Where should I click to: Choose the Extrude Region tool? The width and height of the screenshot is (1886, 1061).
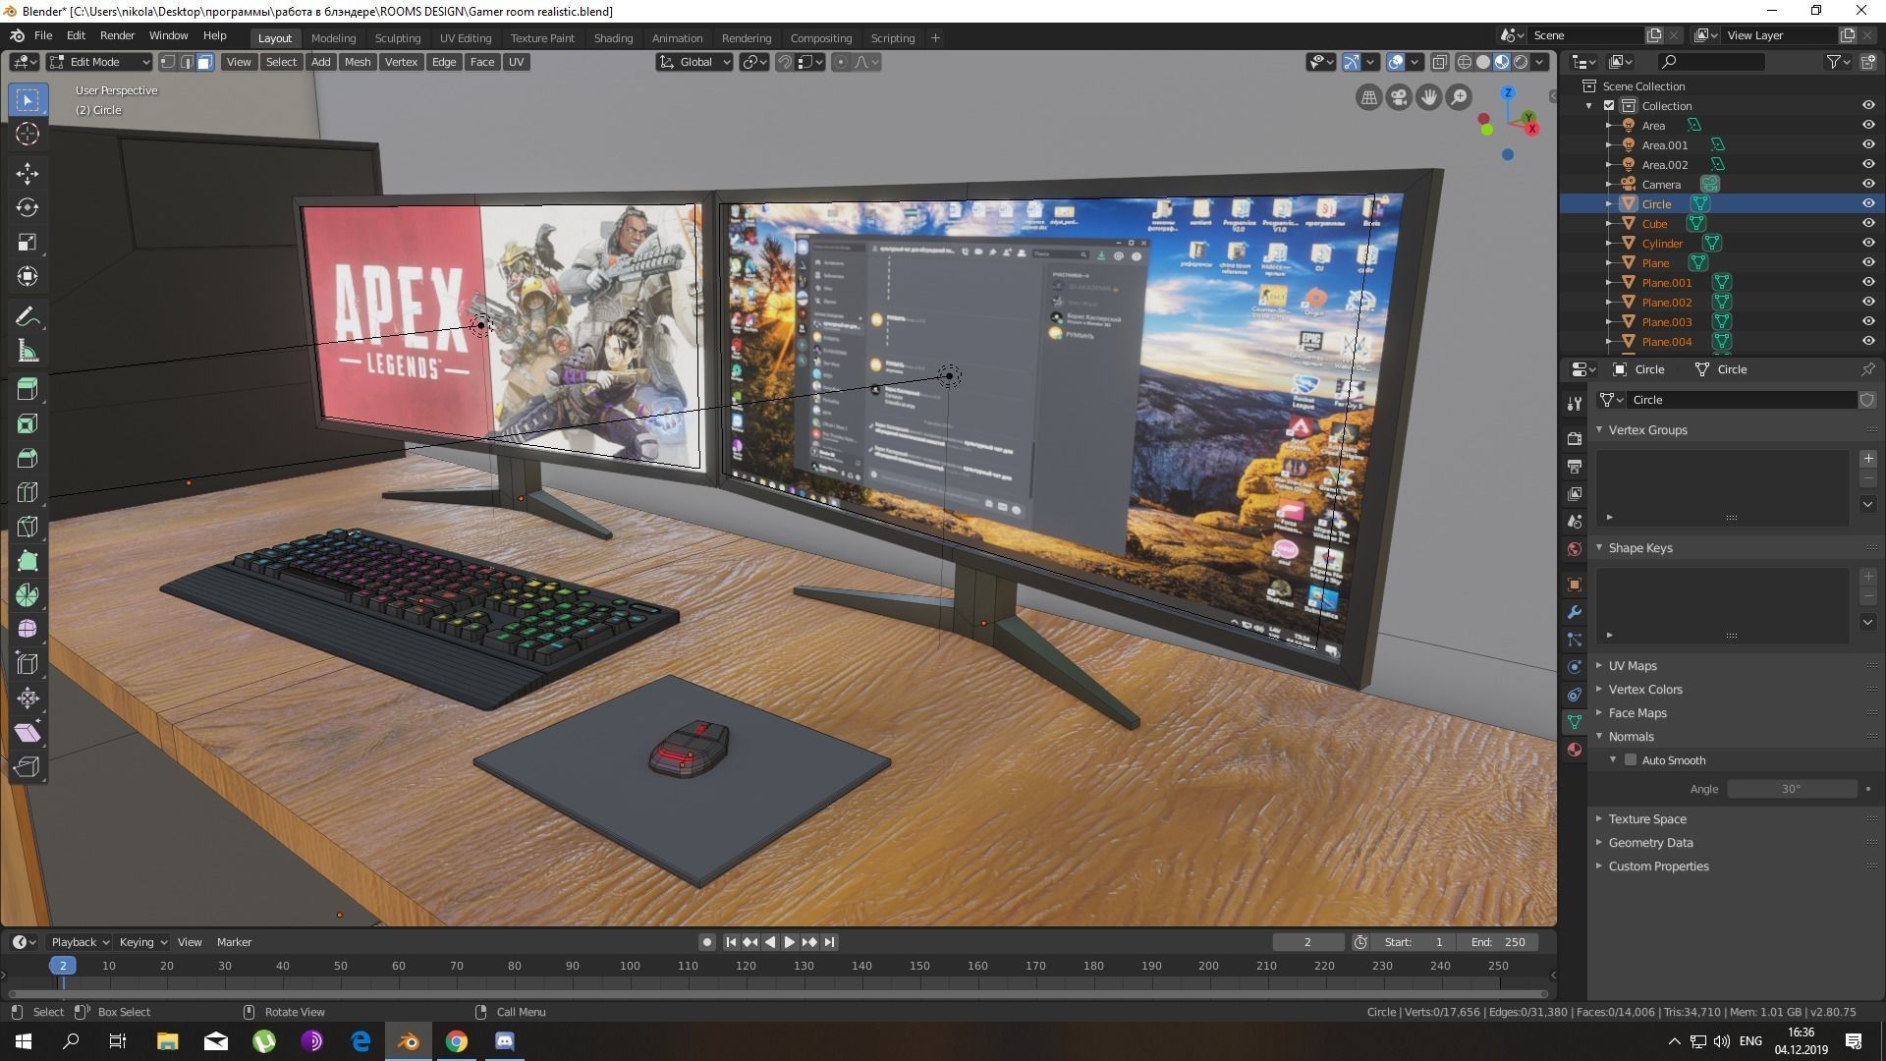pyautogui.click(x=28, y=389)
